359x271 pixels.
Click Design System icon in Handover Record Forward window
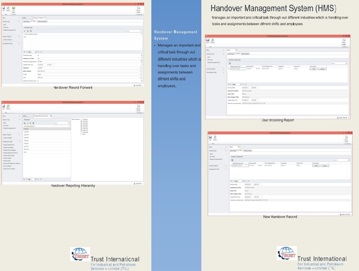138,9
